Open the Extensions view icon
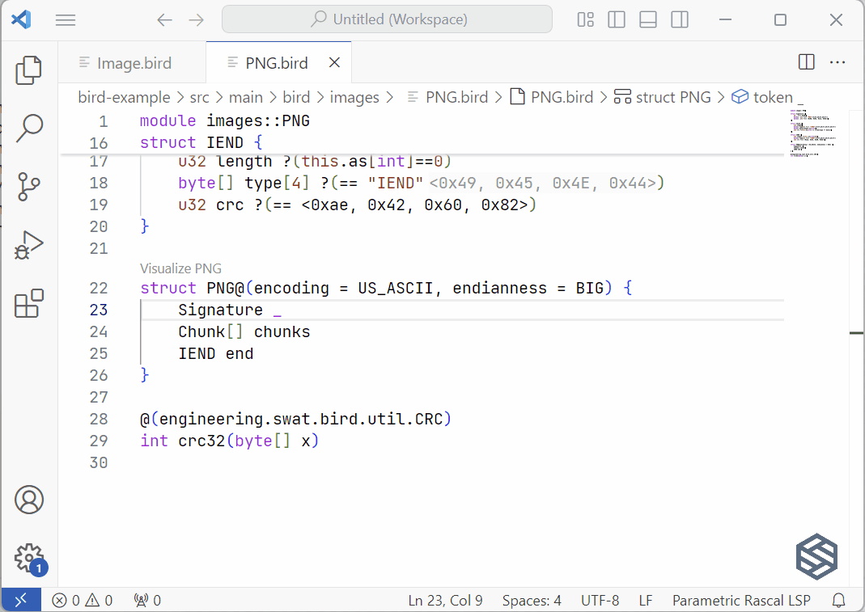Screen dimensions: 865x612 coord(29,303)
